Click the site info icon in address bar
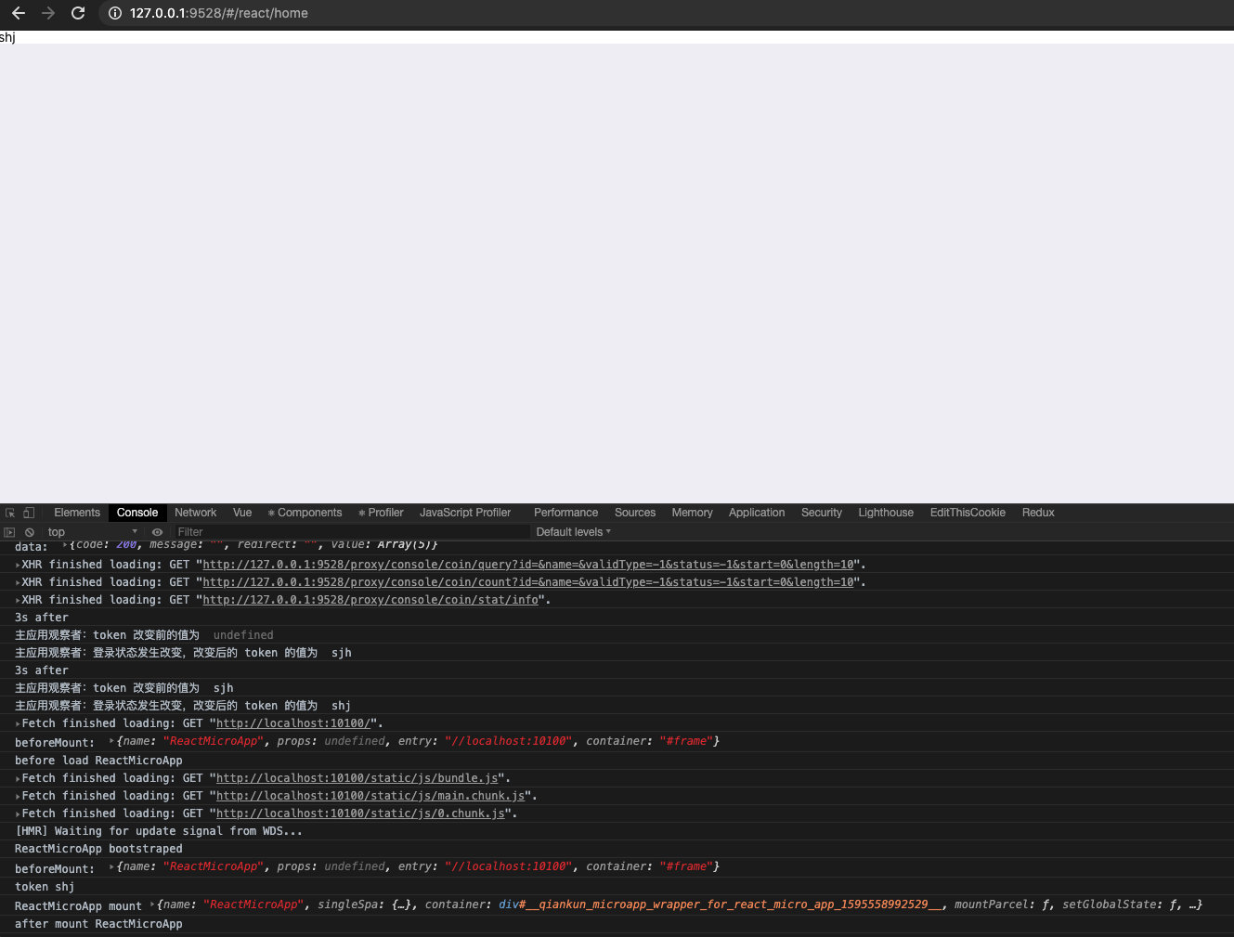The height and width of the screenshot is (937, 1234). click(x=115, y=13)
